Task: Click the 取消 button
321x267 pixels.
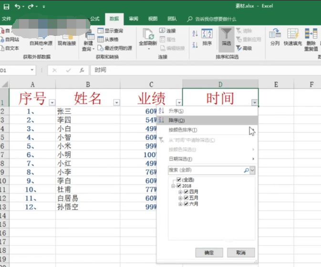Action: pos(240,253)
